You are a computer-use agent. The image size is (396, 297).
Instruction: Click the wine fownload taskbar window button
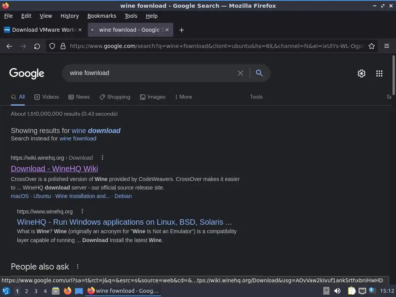click(x=123, y=291)
